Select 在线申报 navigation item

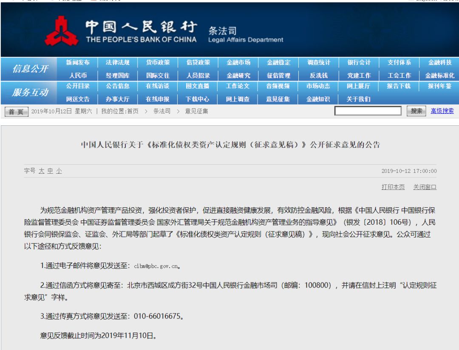coord(158,99)
